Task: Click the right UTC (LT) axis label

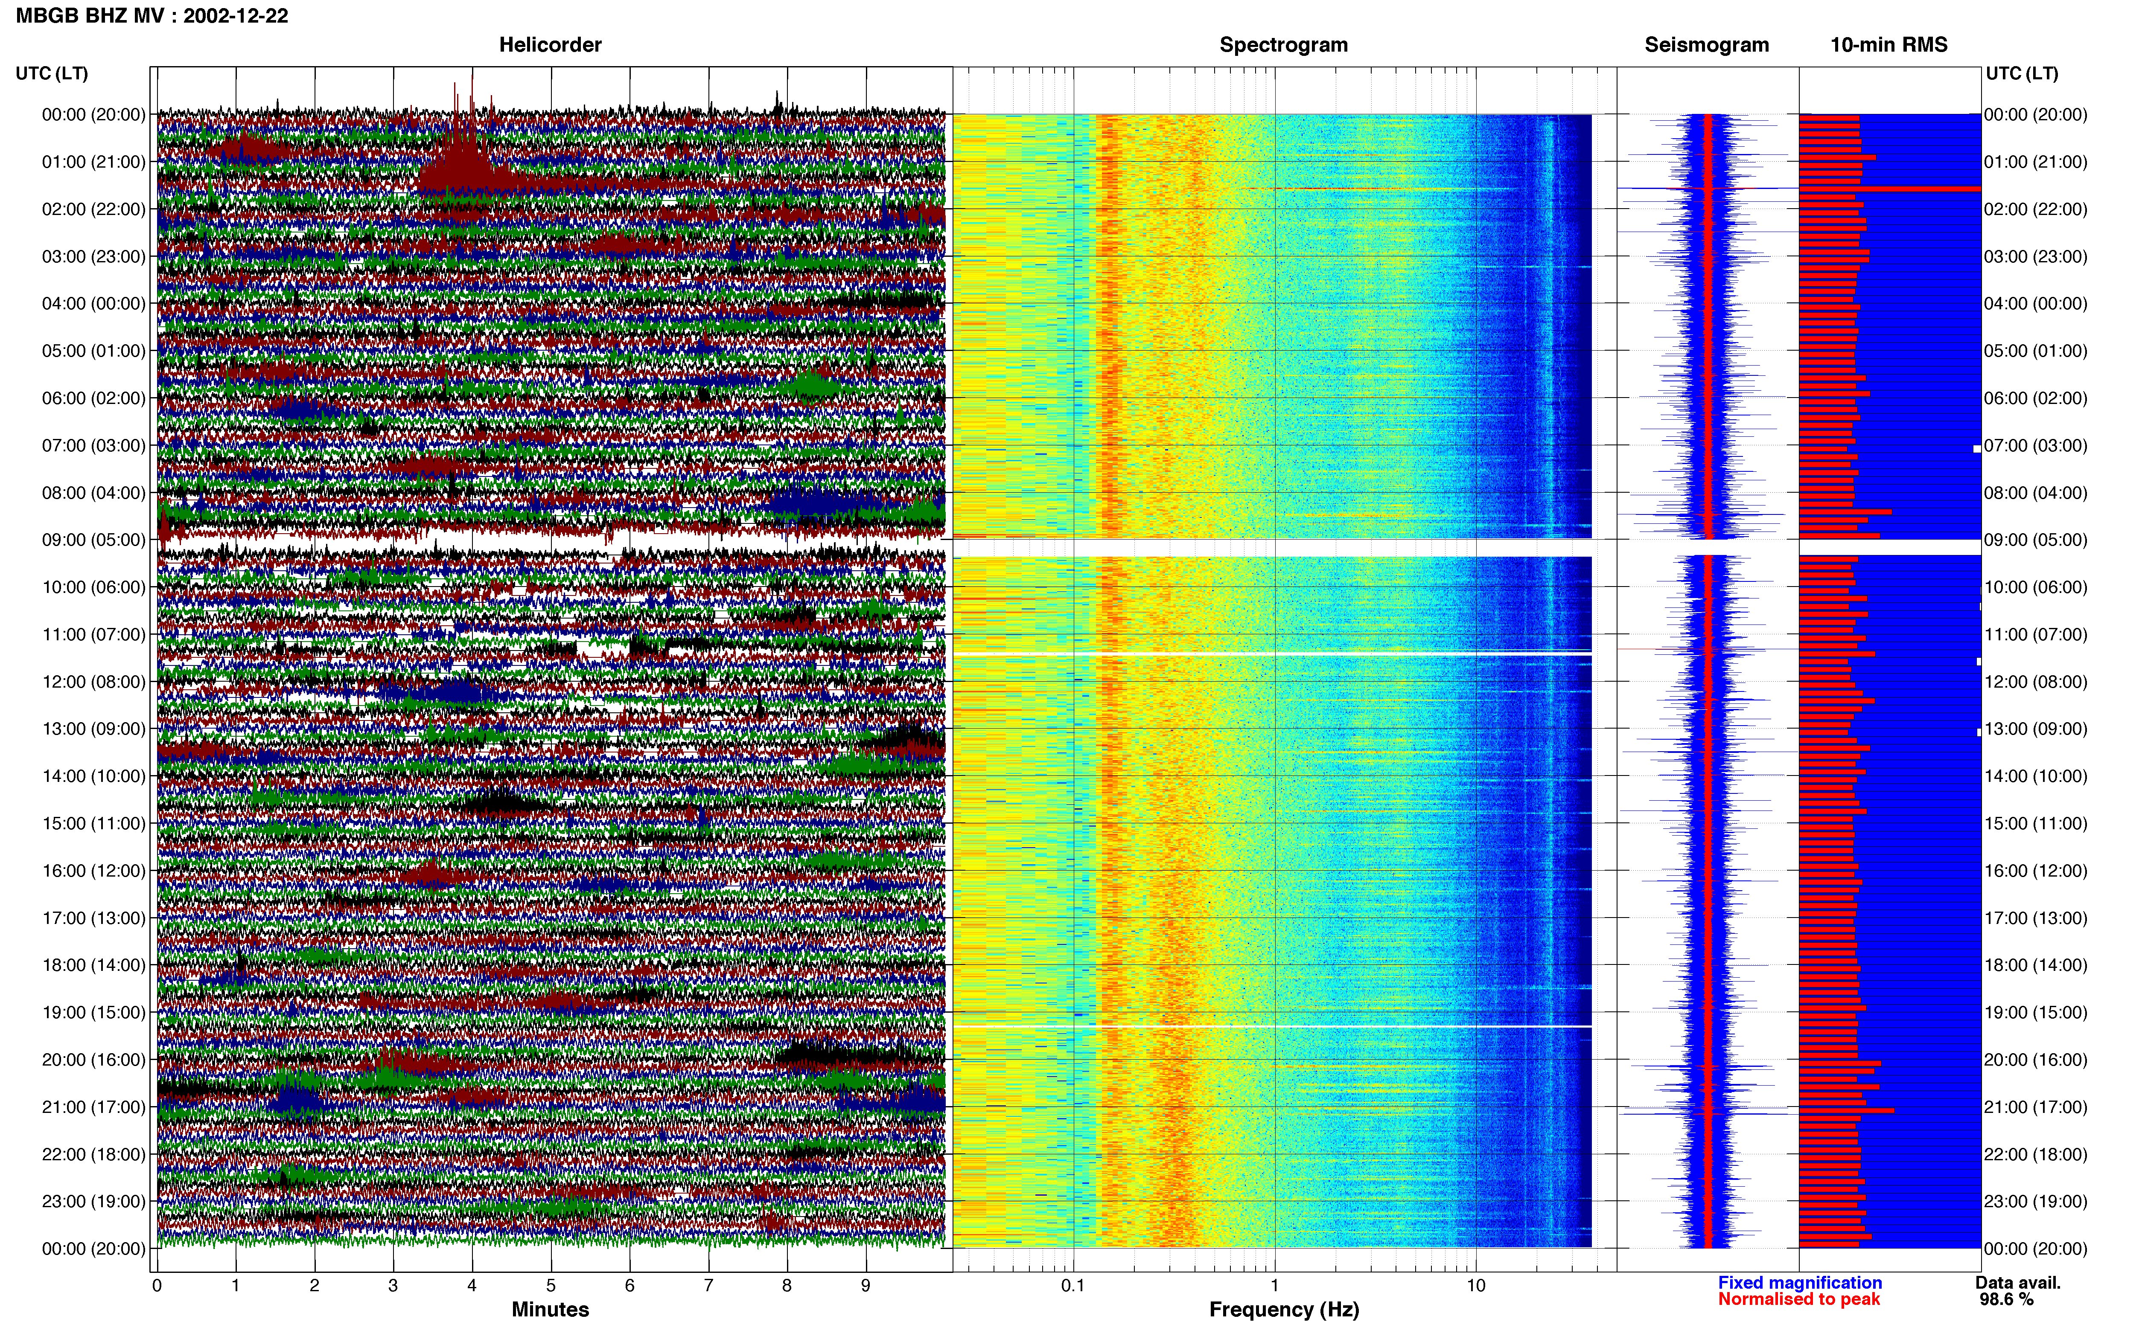Action: tap(2023, 73)
